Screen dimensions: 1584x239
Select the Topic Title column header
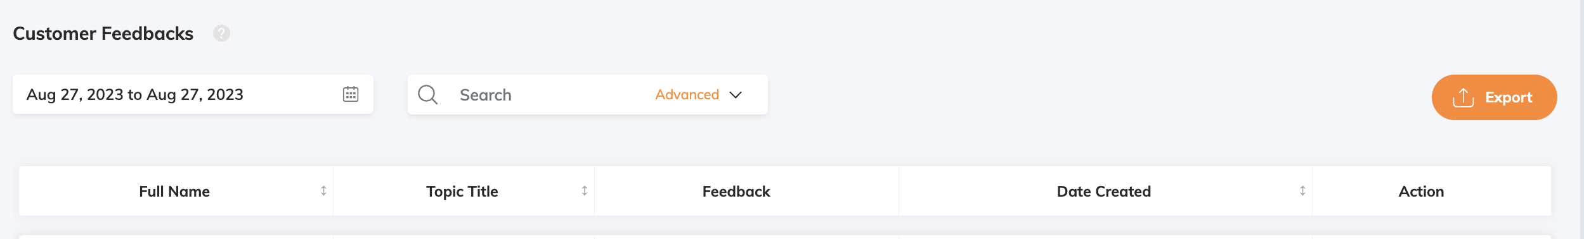pos(464,191)
